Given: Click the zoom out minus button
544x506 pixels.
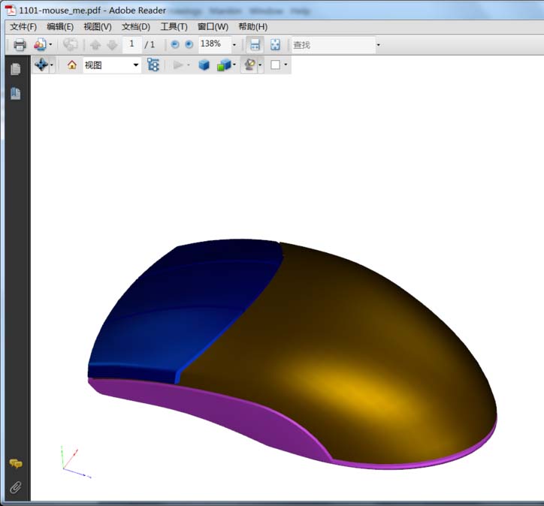Looking at the screenshot, I should coord(175,45).
